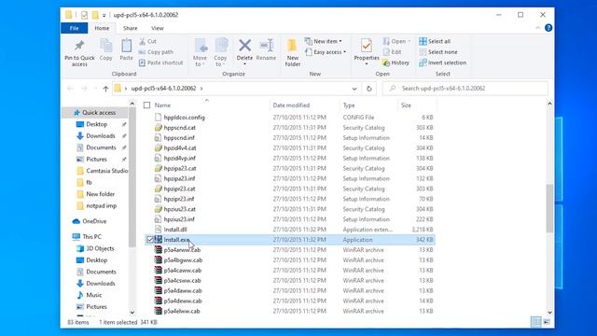Switch to Large icons view in status bar

pos(547,322)
